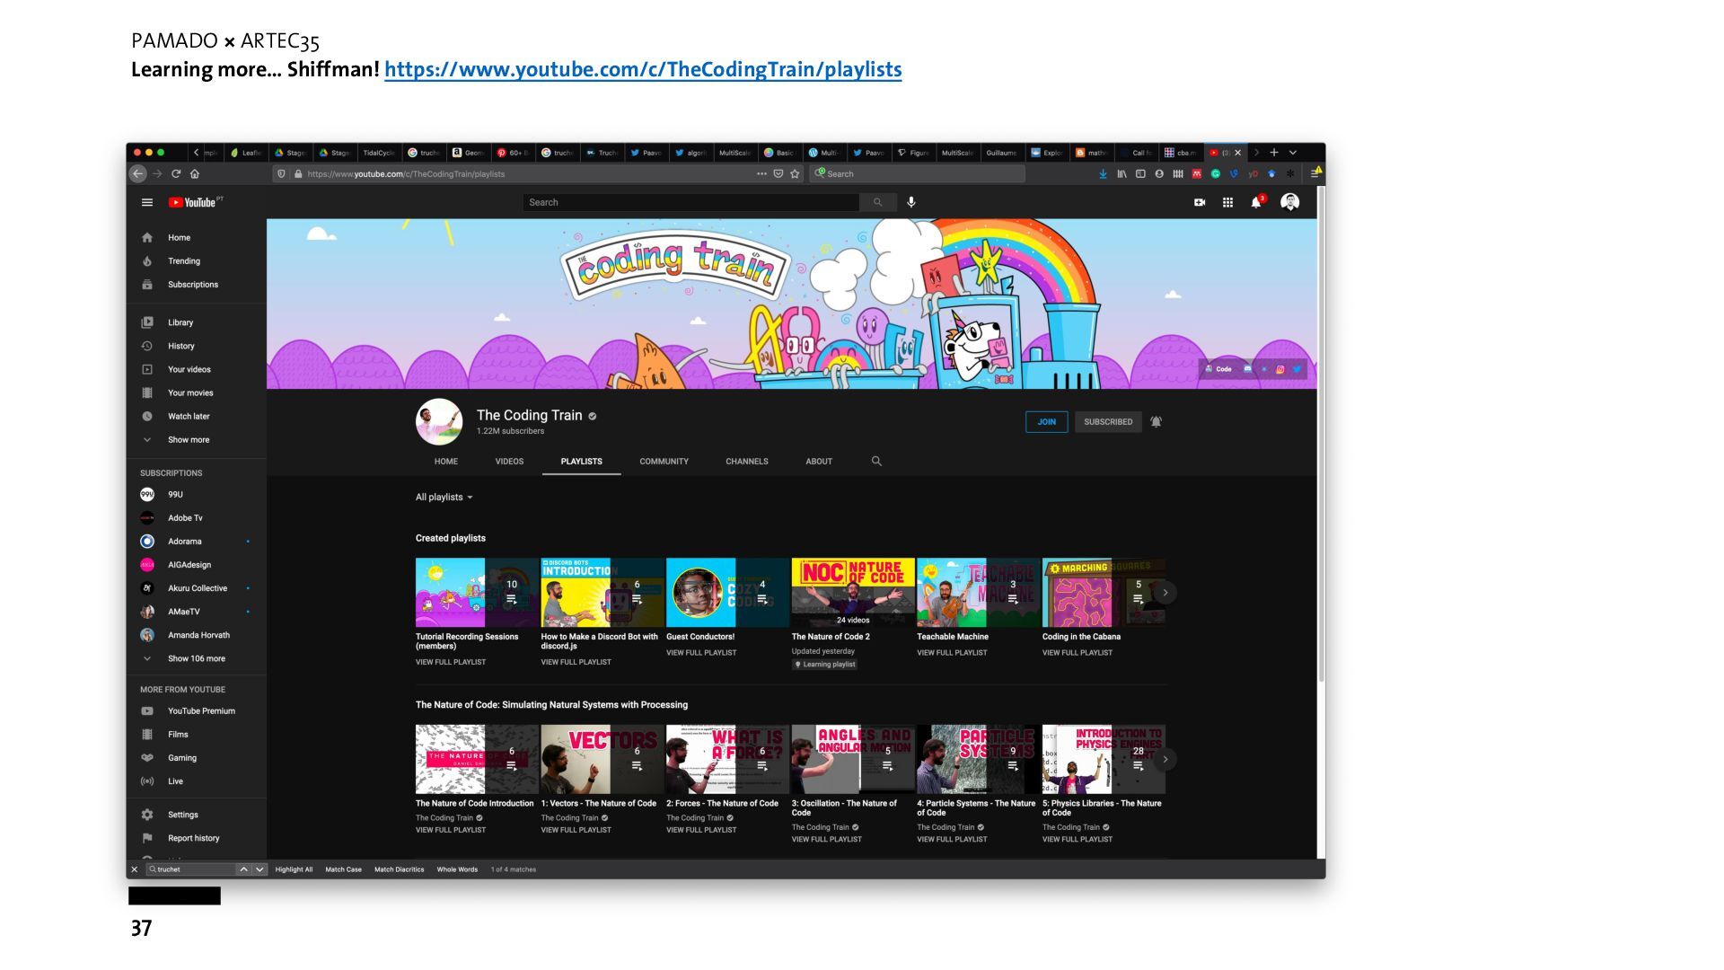Image resolution: width=1724 pixels, height=970 pixels.
Task: Advance Created playlists row with right arrow
Action: tap(1165, 593)
